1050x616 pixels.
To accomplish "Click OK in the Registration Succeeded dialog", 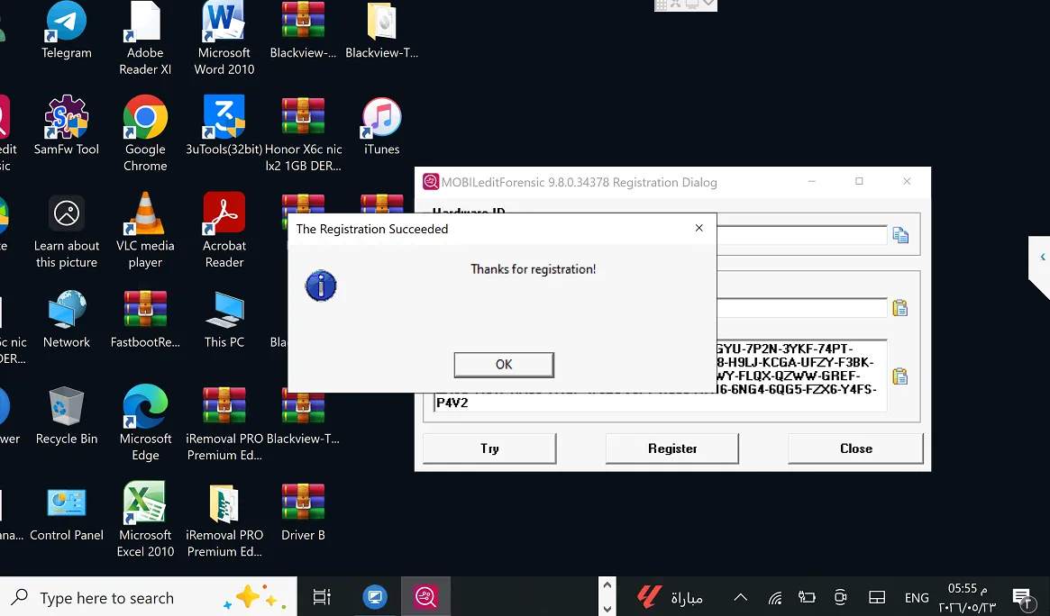I will click(x=504, y=365).
